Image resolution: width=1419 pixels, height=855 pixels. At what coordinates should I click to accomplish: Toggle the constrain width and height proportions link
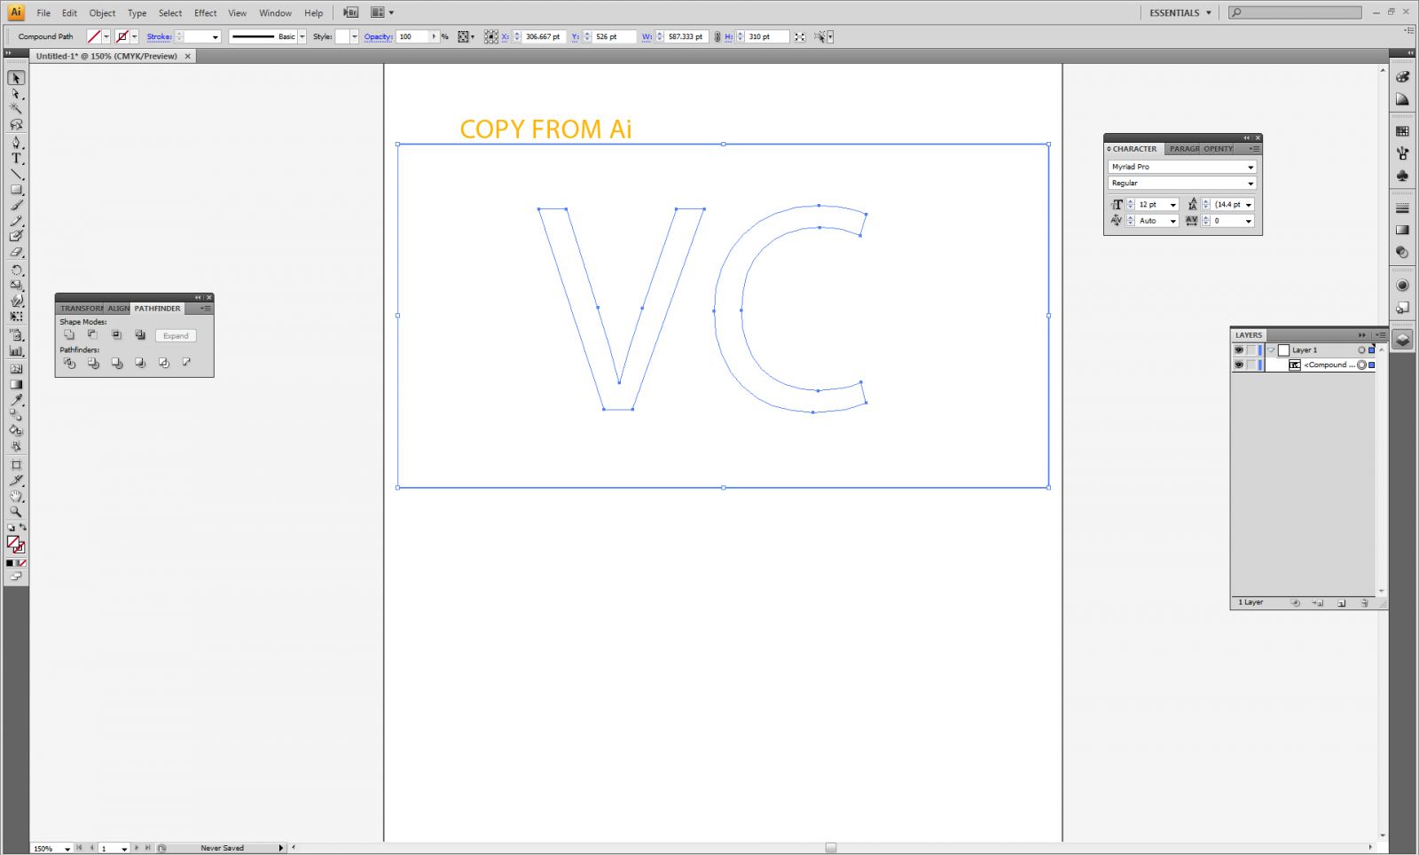(x=716, y=37)
